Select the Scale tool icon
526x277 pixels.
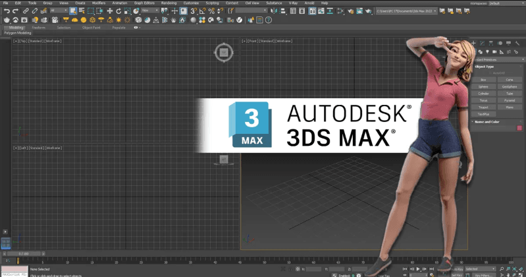click(x=127, y=11)
